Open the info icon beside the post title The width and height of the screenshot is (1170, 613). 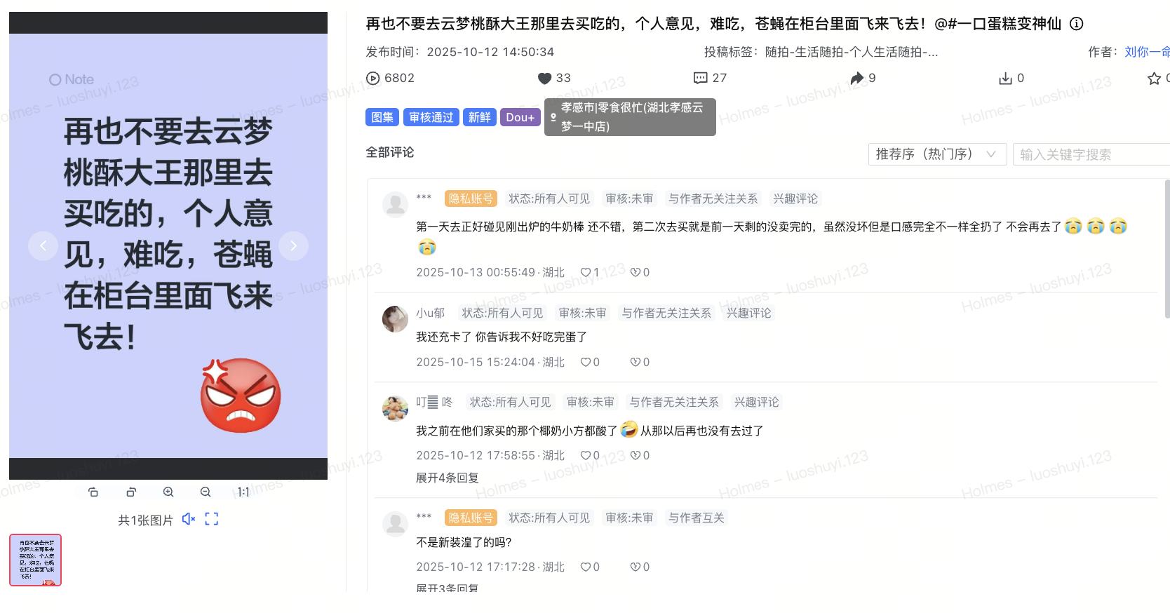[x=1077, y=24]
